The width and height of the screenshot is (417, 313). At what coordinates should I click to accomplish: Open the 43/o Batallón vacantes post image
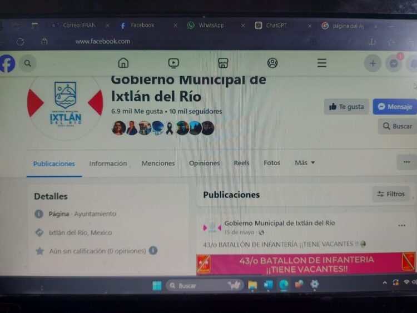306,264
